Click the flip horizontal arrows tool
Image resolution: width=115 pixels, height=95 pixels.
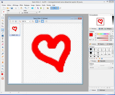3,66
